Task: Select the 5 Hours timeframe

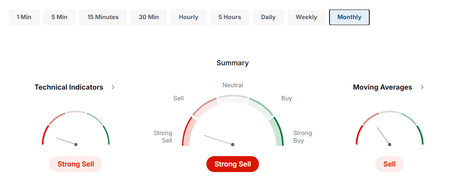Action: [x=229, y=17]
